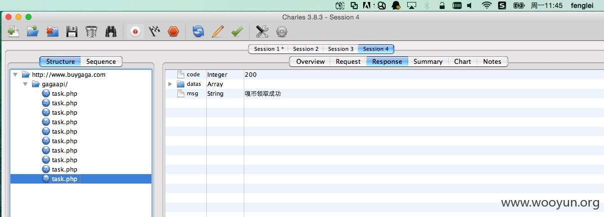This screenshot has width=604, height=217.
Task: Toggle breakpoints with red hexagon icon
Action: tap(173, 32)
